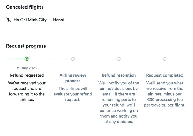The image size is (193, 136).
Task: Click the Hanoi destination text
Action: 59,20
